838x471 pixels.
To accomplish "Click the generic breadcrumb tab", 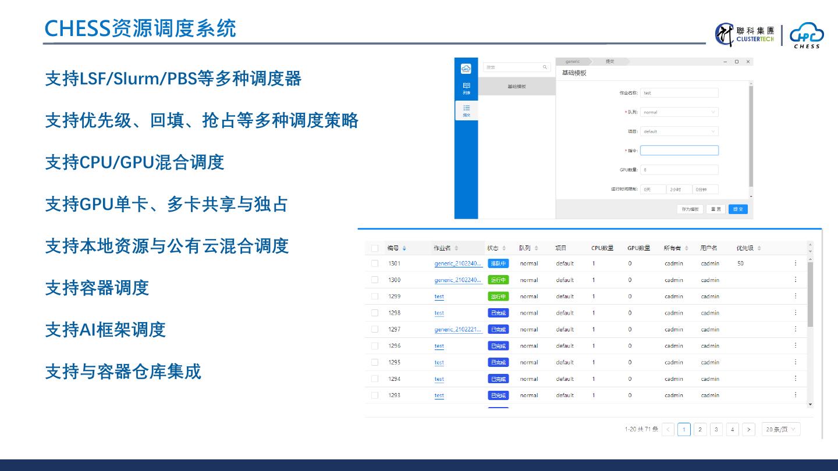I will pyautogui.click(x=573, y=62).
